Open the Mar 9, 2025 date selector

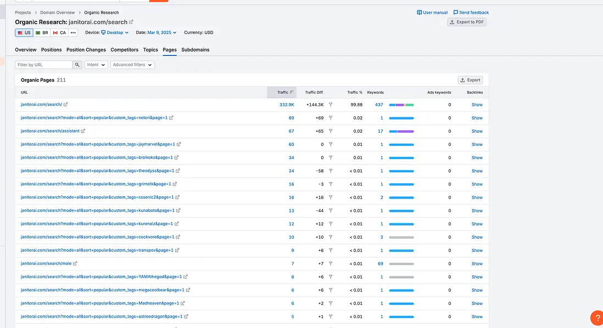click(x=160, y=32)
